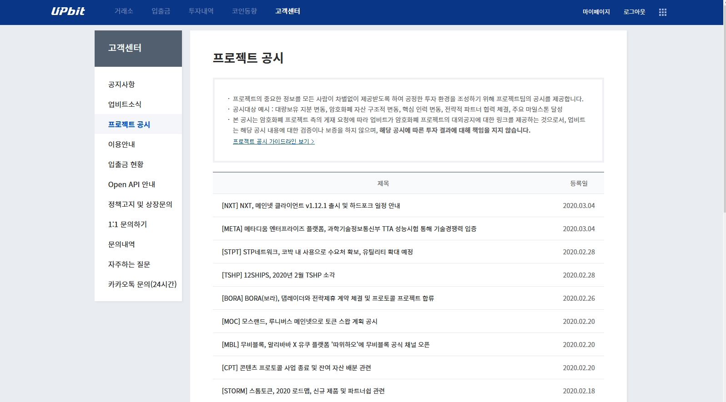This screenshot has width=726, height=402.
Task: Open the [STPT] STP네트워크 notice
Action: click(x=317, y=252)
